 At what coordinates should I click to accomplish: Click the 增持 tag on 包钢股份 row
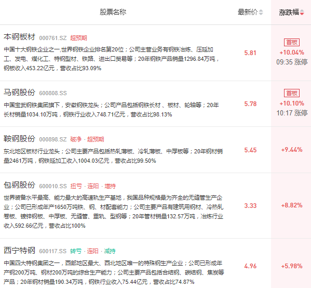(x=110, y=186)
